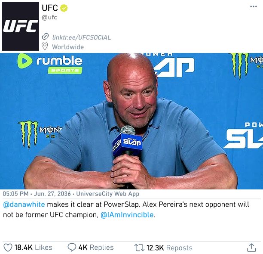Open the Dana White press conference image
This screenshot has height=254, width=263.
click(x=131, y=121)
